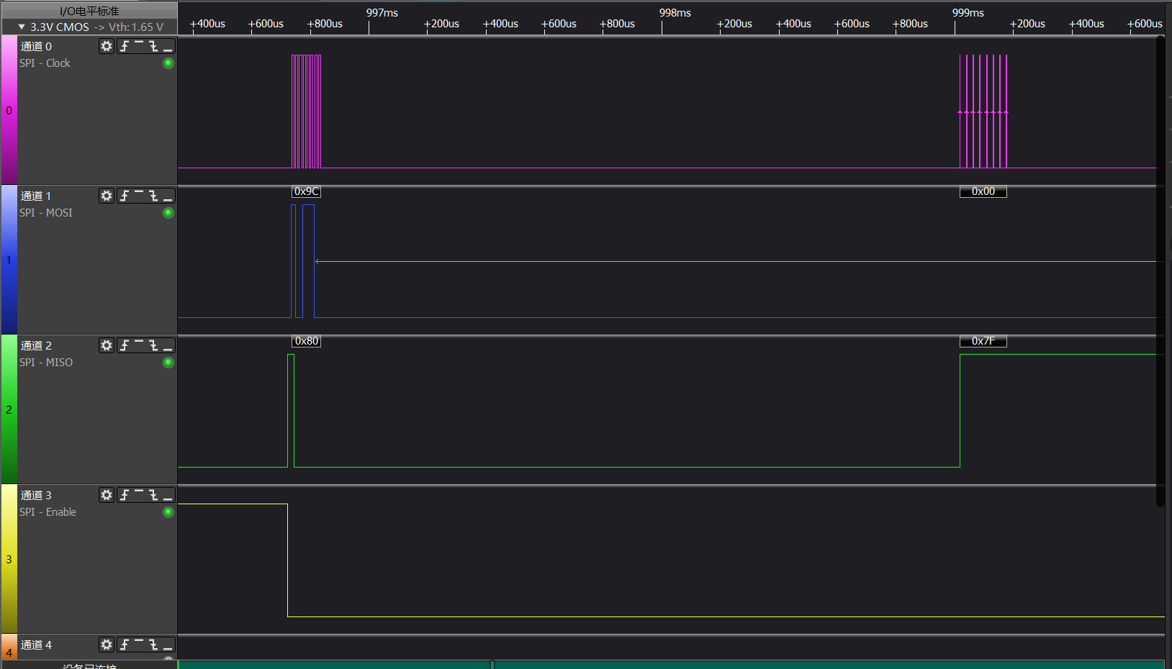The width and height of the screenshot is (1172, 669).
Task: Select the 通道 0 channel name
Action: (36, 46)
